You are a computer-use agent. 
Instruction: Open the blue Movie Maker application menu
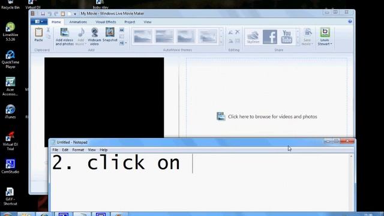pyautogui.click(x=39, y=22)
